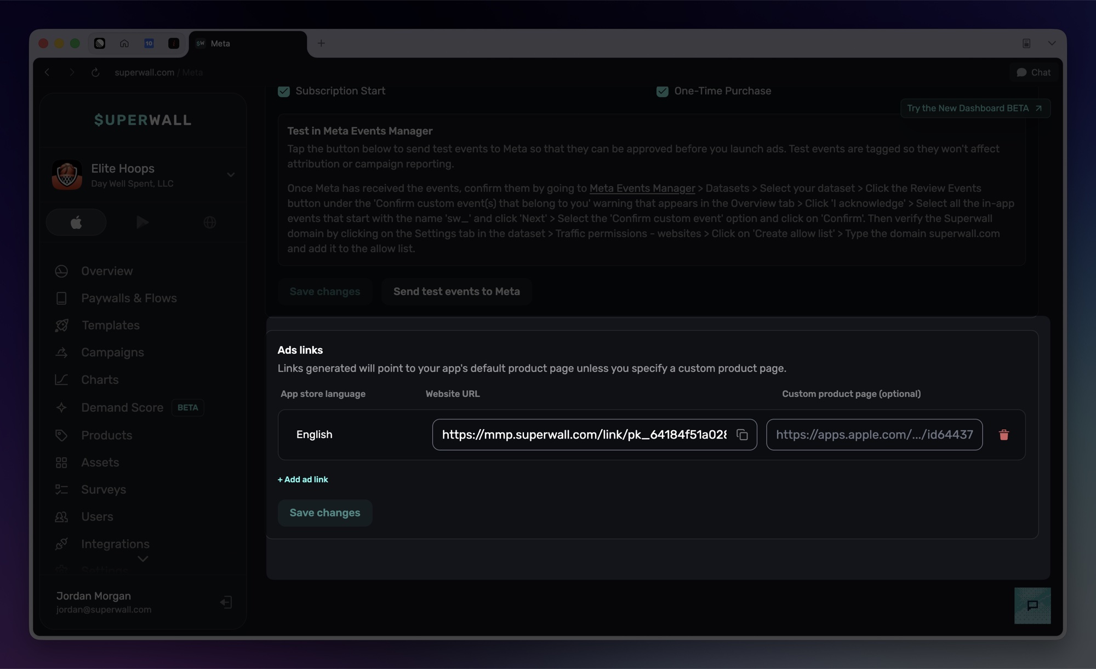Image resolution: width=1096 pixels, height=669 pixels.
Task: Uncheck the One-Time Purchase checkbox
Action: (663, 91)
